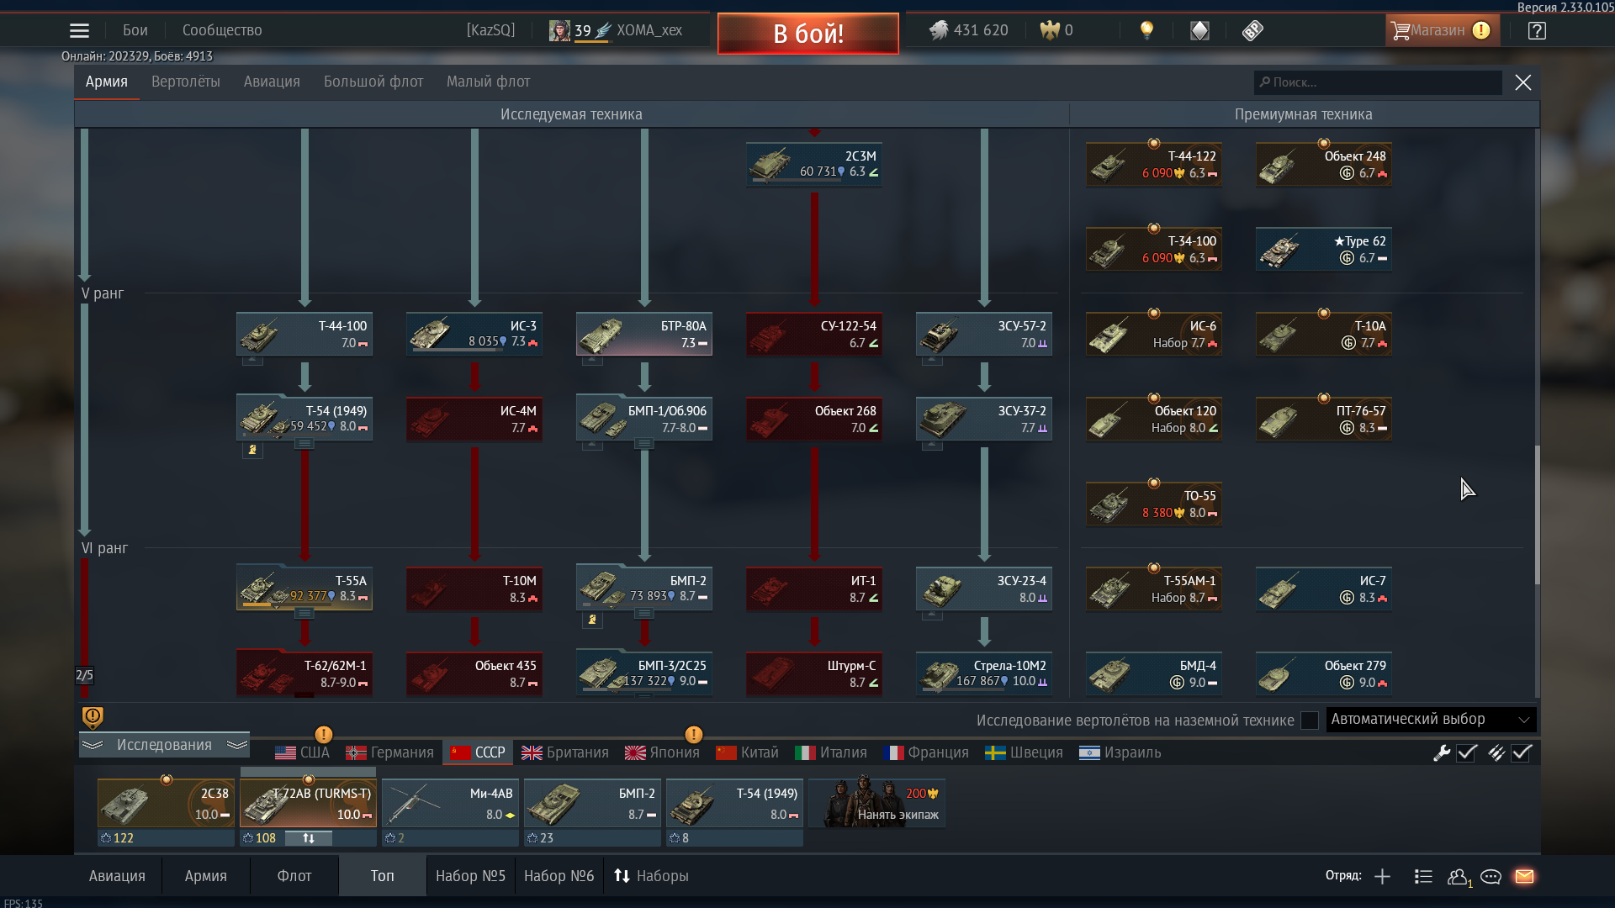Open the Сообщество menu
This screenshot has width=1615, height=908.
222,30
